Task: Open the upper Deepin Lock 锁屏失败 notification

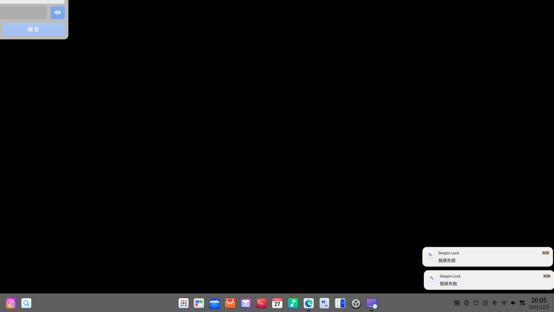Action: pos(488,257)
